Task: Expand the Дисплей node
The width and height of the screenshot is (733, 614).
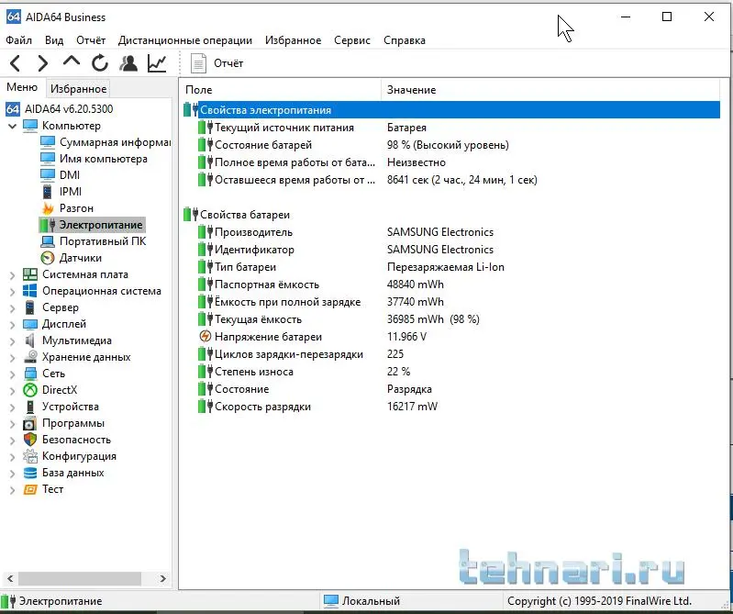Action: point(12,325)
